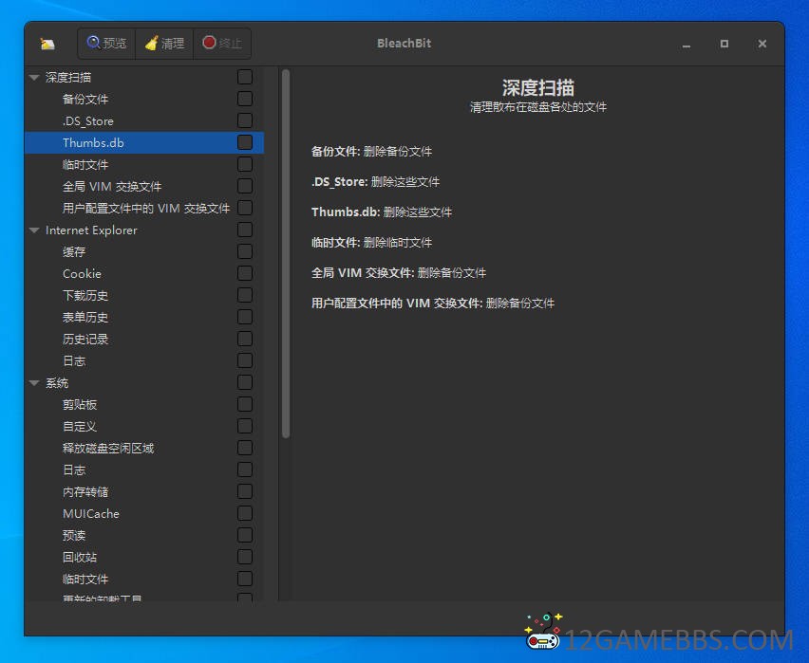
Task: Tick the 全局 VIM 交换文件 checkbox
Action: pyautogui.click(x=245, y=186)
